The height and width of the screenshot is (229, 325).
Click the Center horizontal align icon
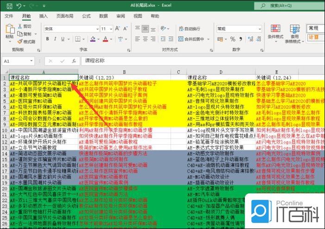(x=145, y=39)
